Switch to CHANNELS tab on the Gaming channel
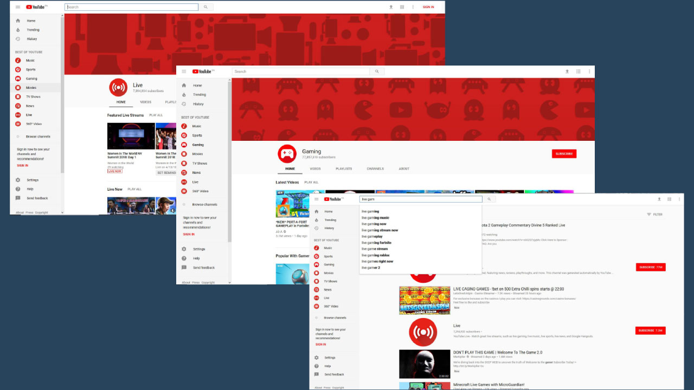The width and height of the screenshot is (694, 390). point(375,169)
